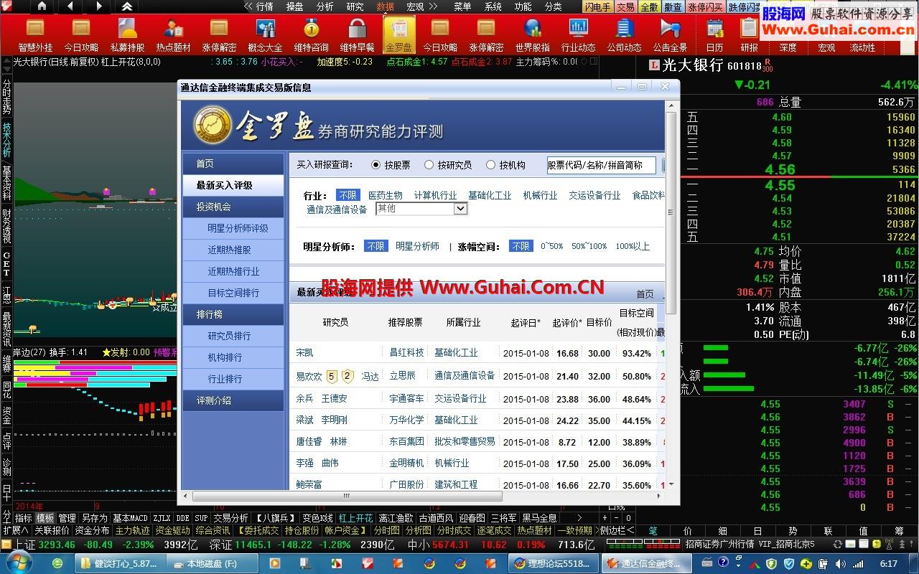Open the 维特咨询 toolbar icon
This screenshot has width=919, height=574.
tap(311, 34)
